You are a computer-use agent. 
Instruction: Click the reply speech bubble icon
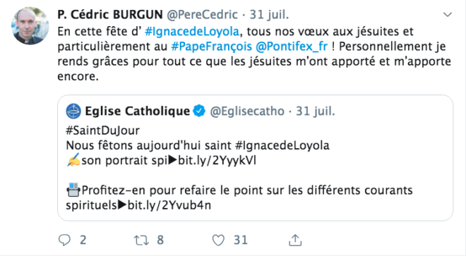pos(64,240)
